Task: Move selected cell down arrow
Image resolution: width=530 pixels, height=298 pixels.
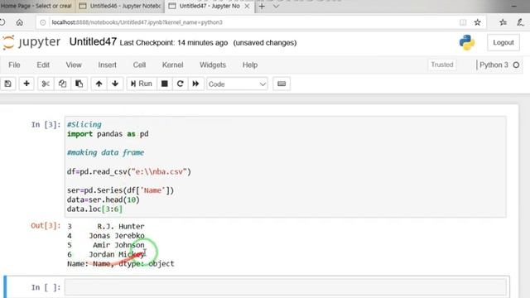Action: tap(115, 84)
